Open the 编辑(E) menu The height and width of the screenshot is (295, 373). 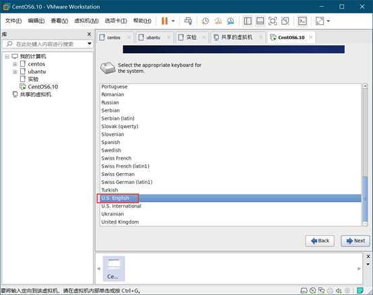click(36, 21)
